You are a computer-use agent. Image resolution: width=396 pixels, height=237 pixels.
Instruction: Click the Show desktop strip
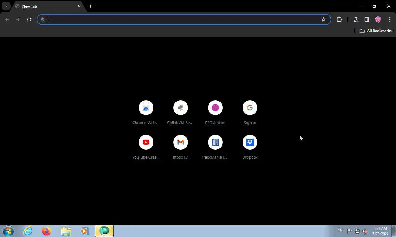(394, 231)
